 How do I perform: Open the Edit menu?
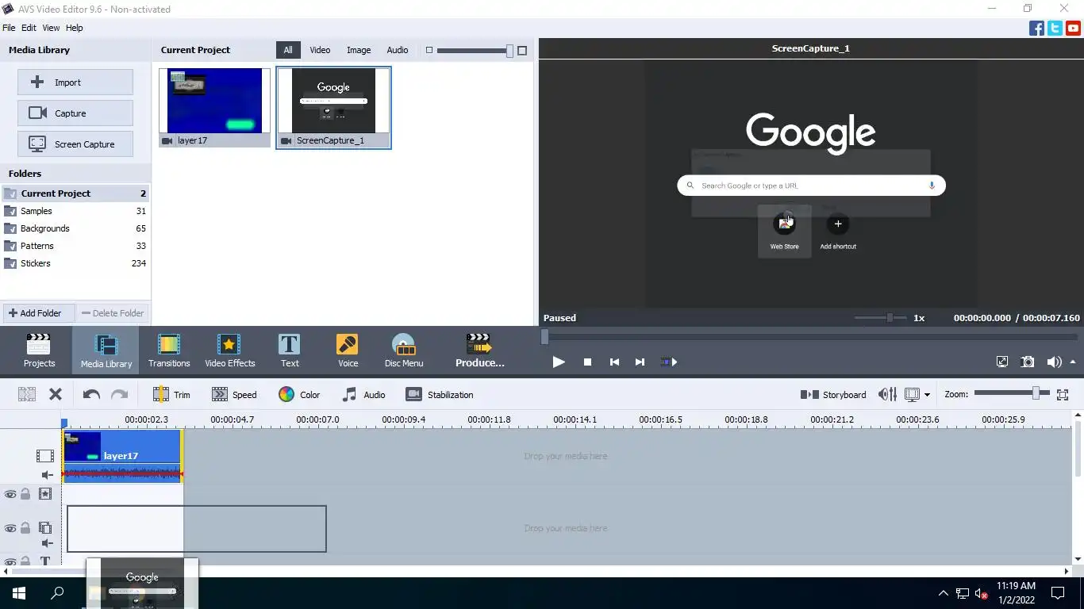coord(29,28)
